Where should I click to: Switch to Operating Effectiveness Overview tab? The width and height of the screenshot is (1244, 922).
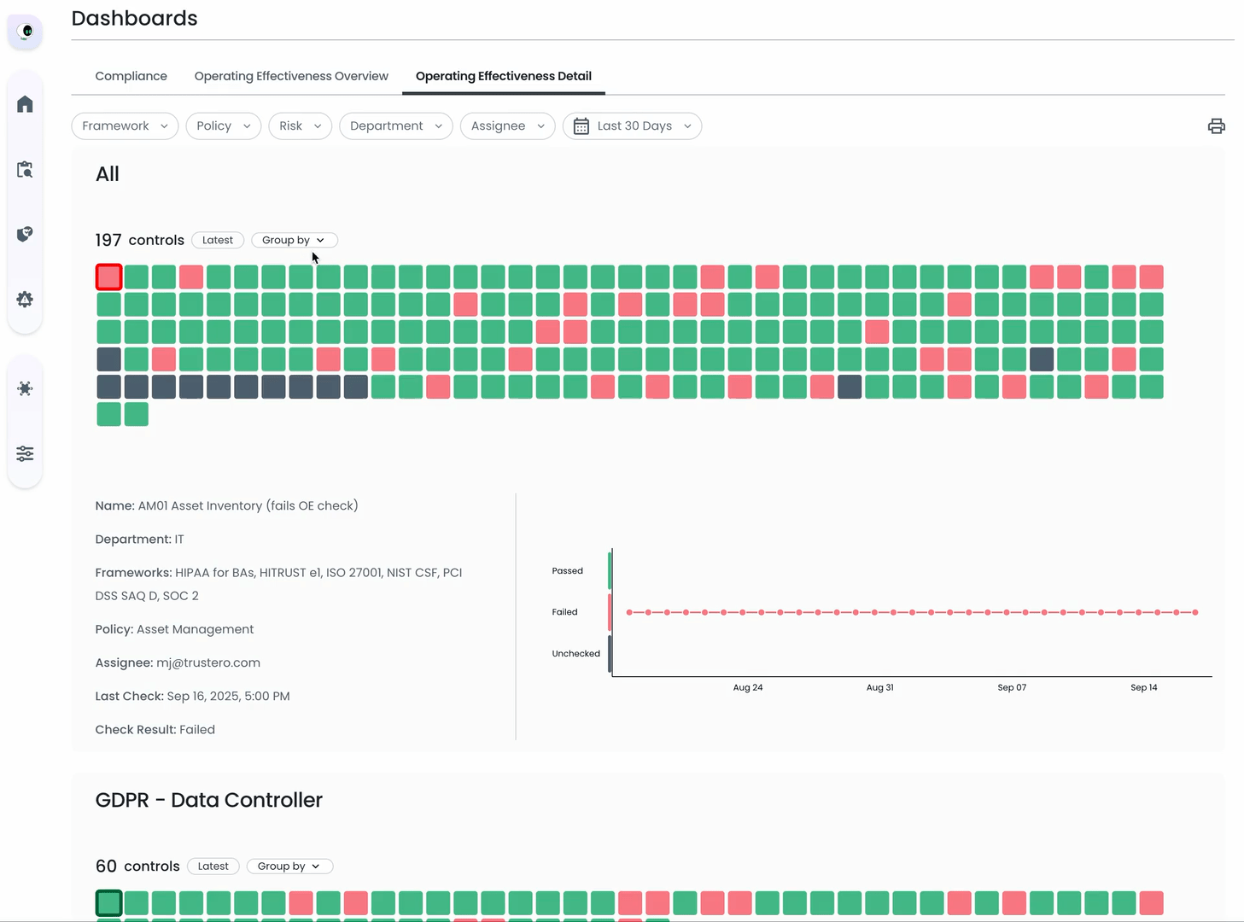(x=291, y=76)
